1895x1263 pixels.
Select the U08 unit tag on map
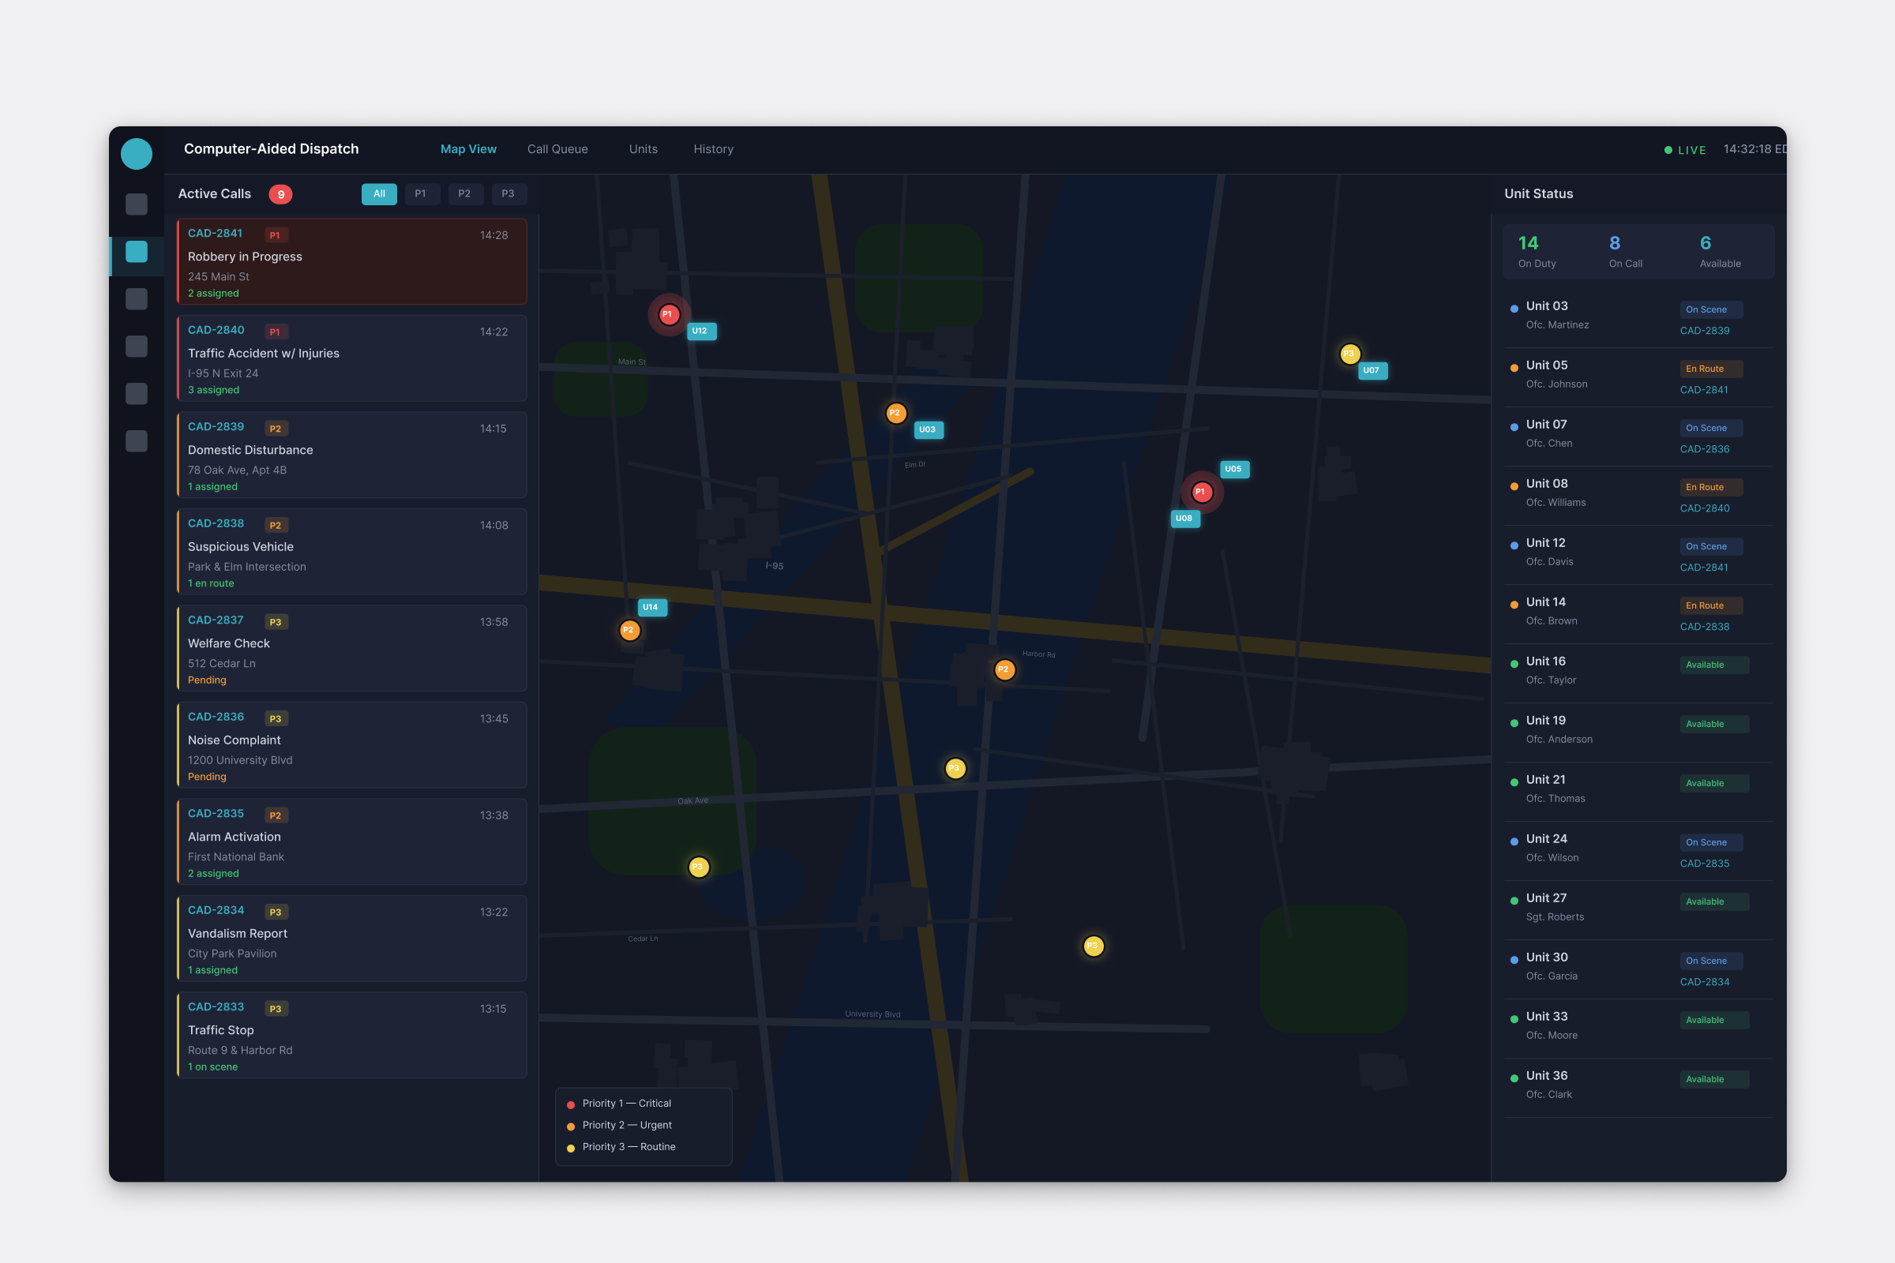(x=1185, y=519)
